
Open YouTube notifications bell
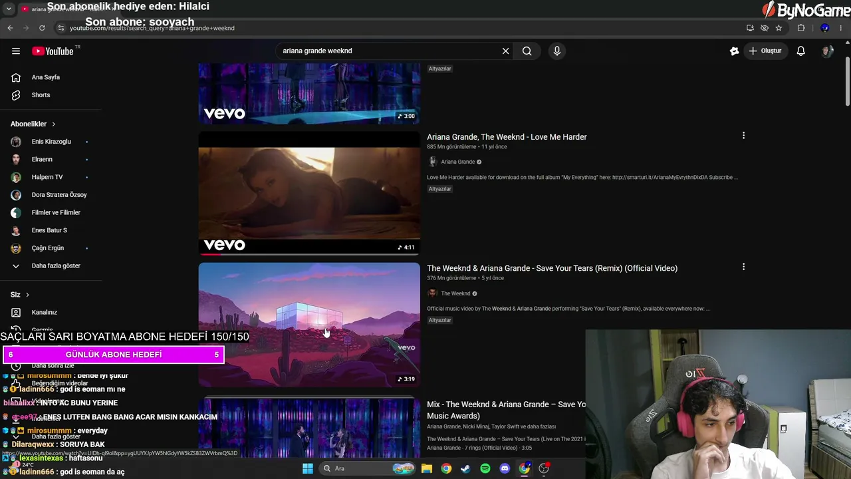[x=801, y=51]
